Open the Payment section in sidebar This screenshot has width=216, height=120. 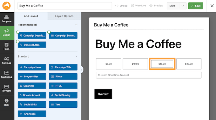click(x=7, y=89)
